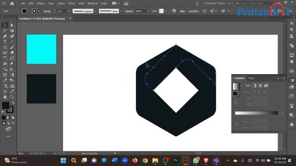Open the Type menu
Viewport: 296px width, 166px height.
pyautogui.click(x=51, y=3)
